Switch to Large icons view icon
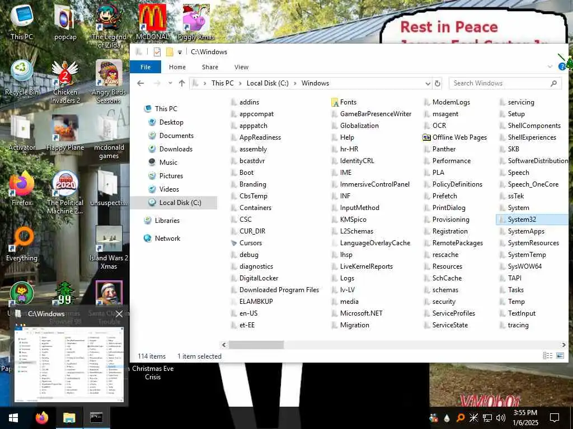The image size is (573, 429). point(560,356)
